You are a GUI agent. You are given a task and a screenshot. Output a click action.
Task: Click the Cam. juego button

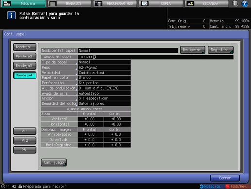coord(53,162)
